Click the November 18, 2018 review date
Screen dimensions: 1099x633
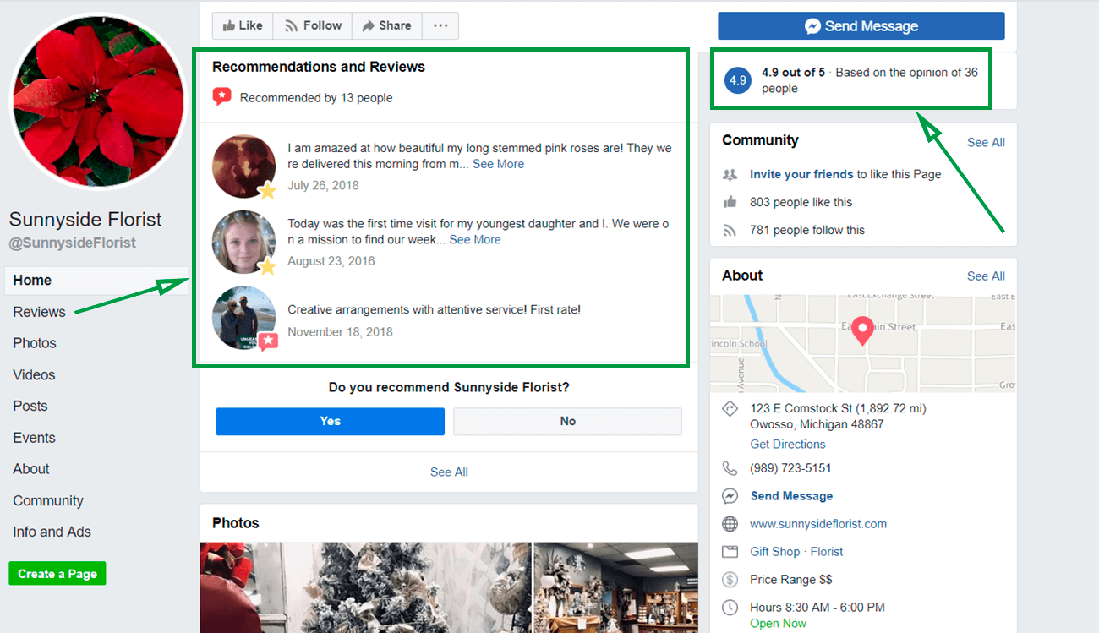[340, 332]
